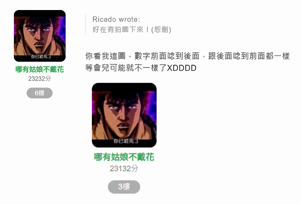Click the post line starting with 你看我這圖

click(x=188, y=56)
